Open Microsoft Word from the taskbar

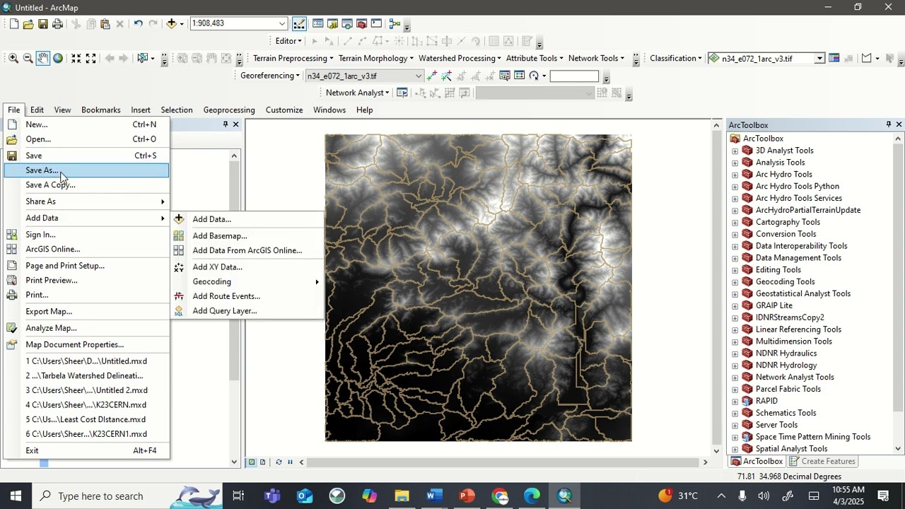tap(434, 496)
